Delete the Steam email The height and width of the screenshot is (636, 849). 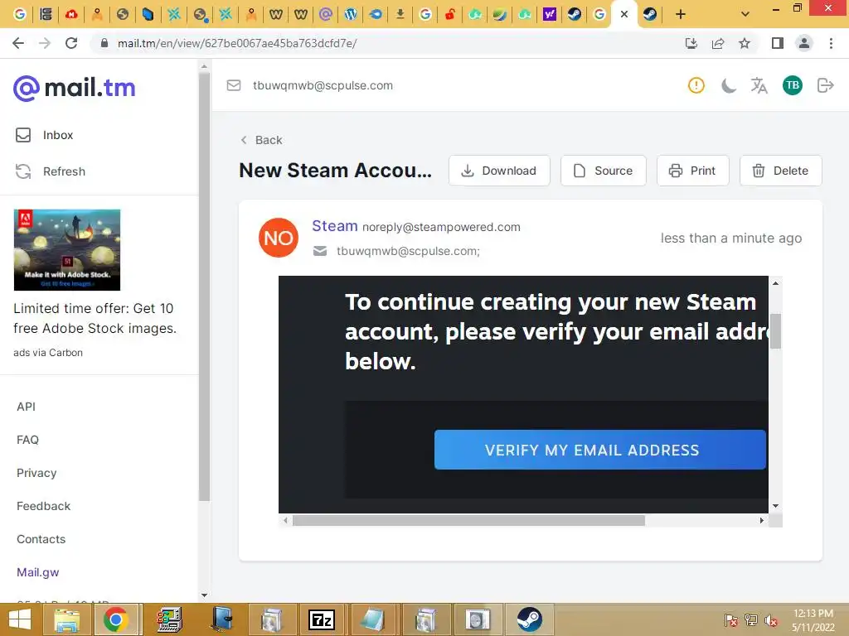(781, 171)
